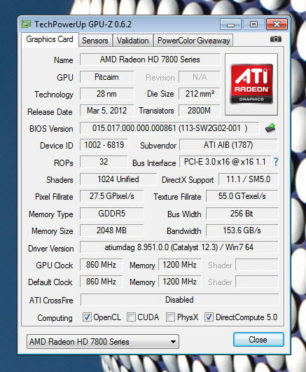Open the AMD Radeon HD 7800 dropdown
The width and height of the screenshot is (306, 372).
coord(103,342)
